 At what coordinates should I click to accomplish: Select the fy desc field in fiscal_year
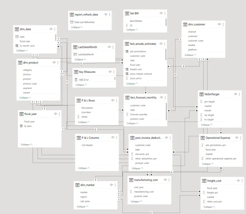(28, 126)
